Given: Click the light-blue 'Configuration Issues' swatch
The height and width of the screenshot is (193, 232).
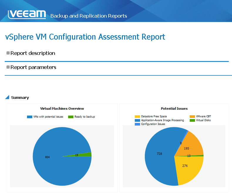Looking at the screenshot, I should click(137, 124).
